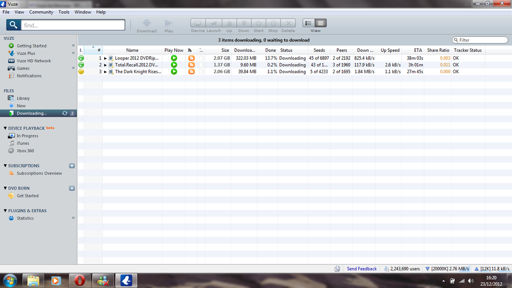Collapse the Plugins & Extras section

click(x=5, y=211)
